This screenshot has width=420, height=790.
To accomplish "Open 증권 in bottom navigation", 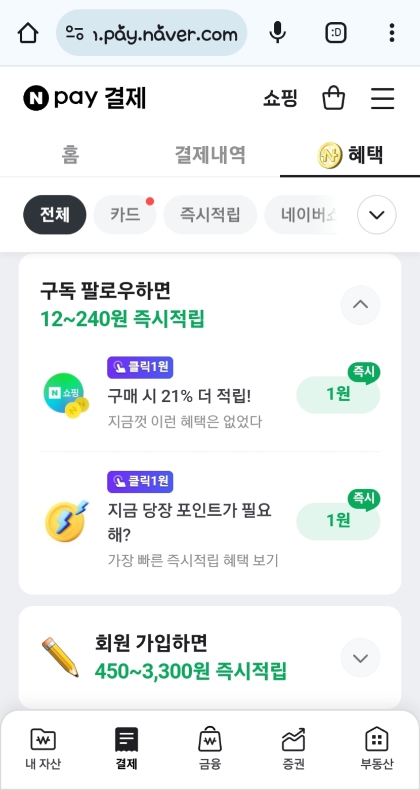I will (293, 749).
